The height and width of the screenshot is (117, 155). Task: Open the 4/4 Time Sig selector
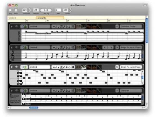coord(46,10)
